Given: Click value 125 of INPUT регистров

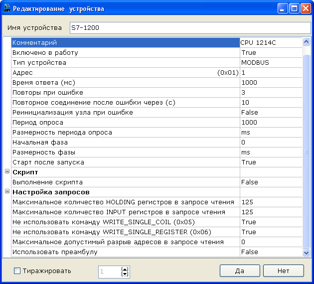Looking at the screenshot, I should [x=271, y=212].
